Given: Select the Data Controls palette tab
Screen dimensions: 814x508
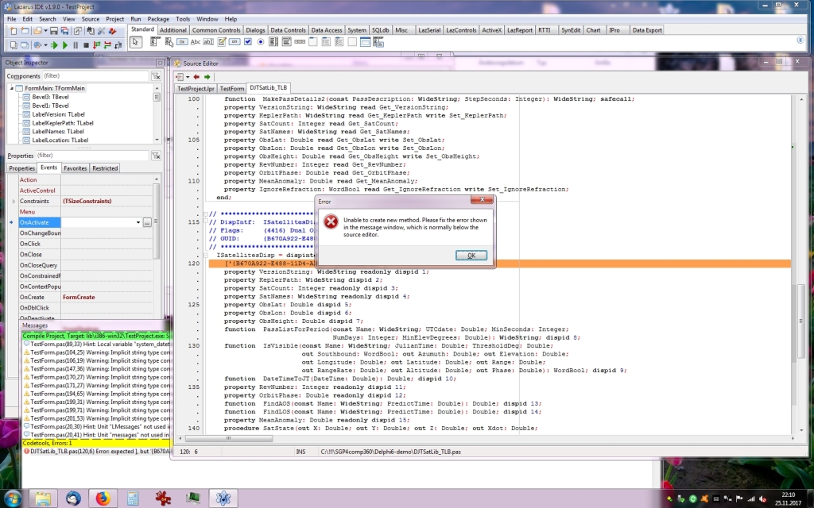Looking at the screenshot, I should coord(289,29).
